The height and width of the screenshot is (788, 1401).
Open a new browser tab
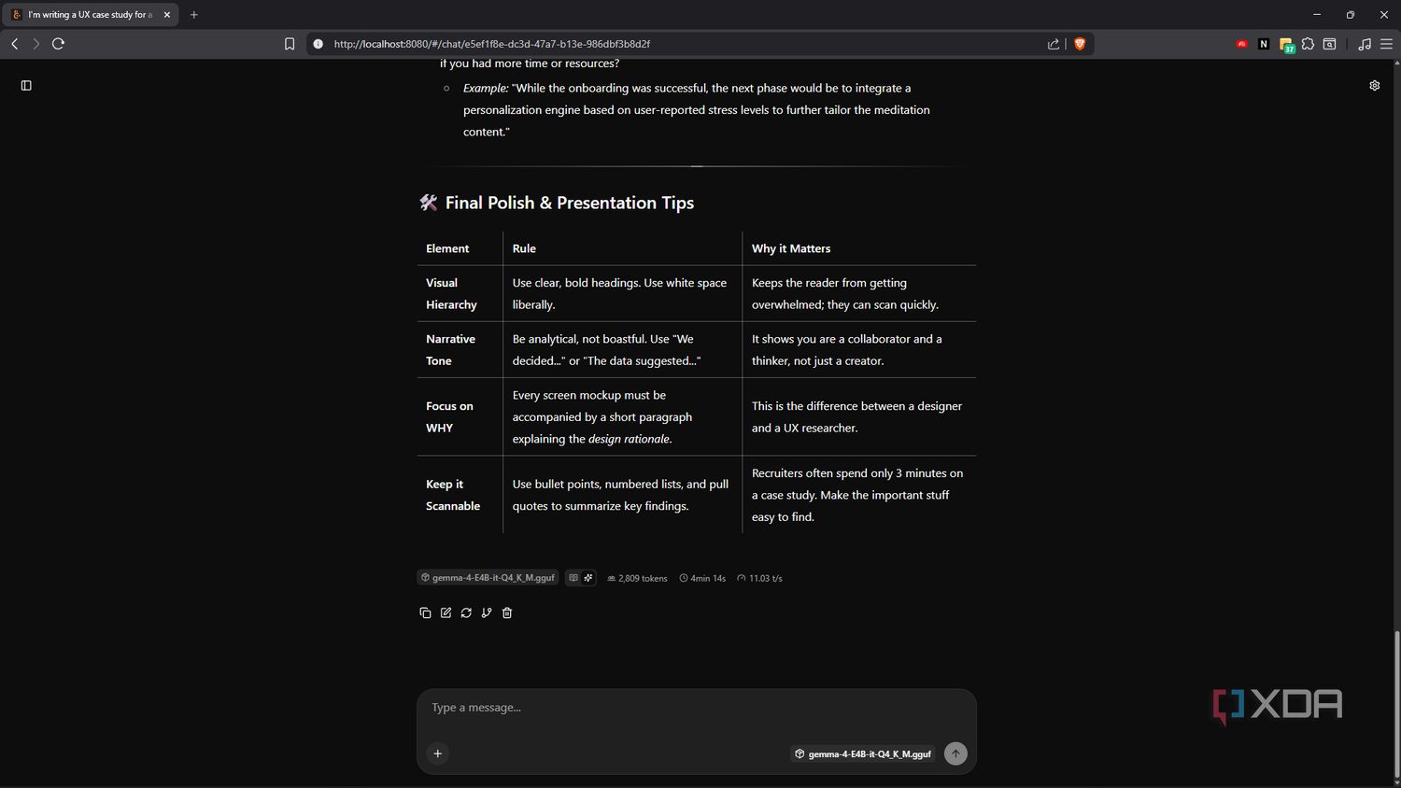pyautogui.click(x=194, y=15)
